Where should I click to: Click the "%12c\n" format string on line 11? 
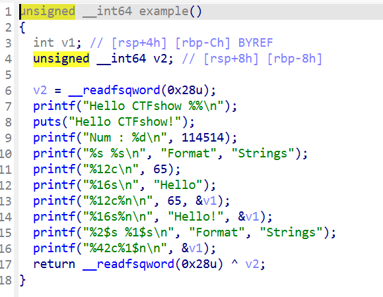click(x=111, y=169)
